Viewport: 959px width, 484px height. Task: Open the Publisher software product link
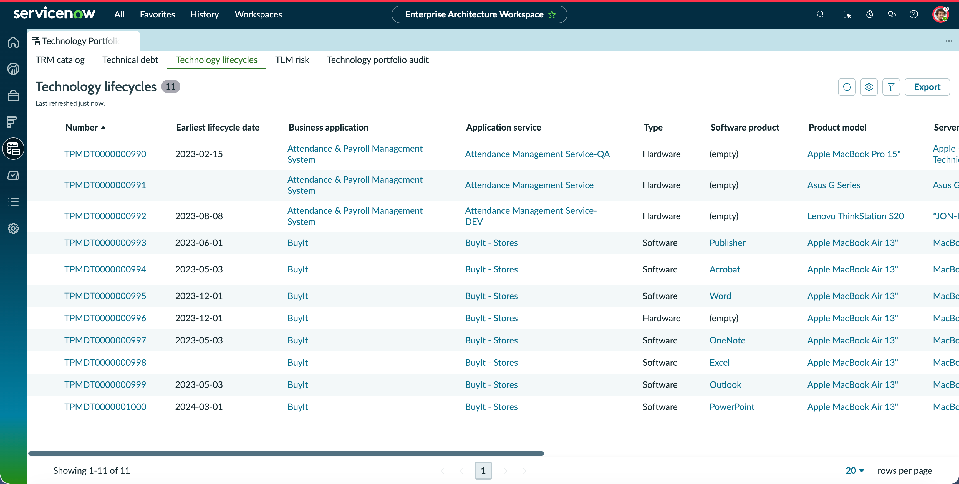click(727, 243)
